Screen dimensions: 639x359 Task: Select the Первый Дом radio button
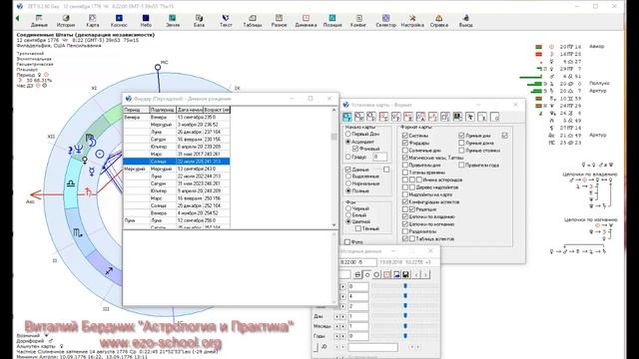[x=348, y=134]
